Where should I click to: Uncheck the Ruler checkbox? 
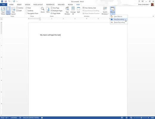pyautogui.click(x=26, y=8)
